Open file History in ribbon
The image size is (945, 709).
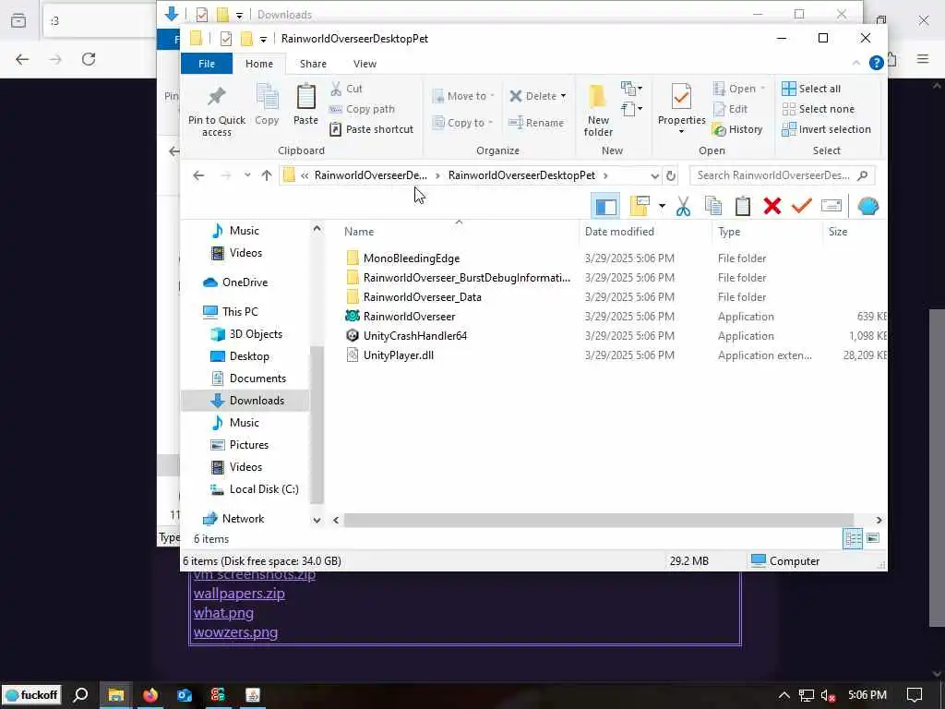(x=737, y=129)
